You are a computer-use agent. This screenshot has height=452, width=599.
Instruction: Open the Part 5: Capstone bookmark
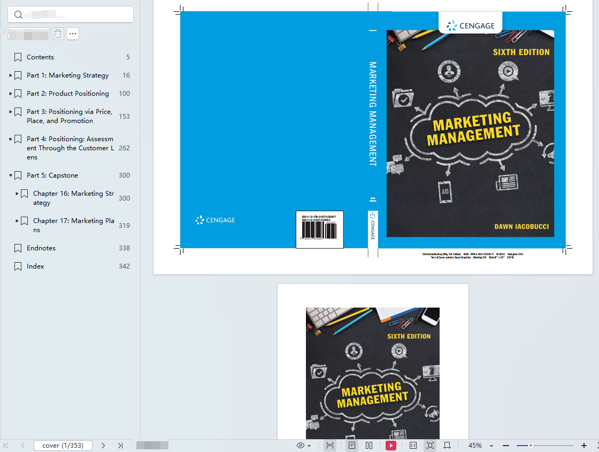[52, 175]
